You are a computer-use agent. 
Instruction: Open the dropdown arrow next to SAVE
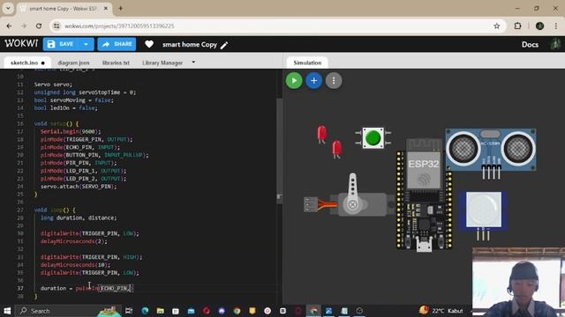87,44
